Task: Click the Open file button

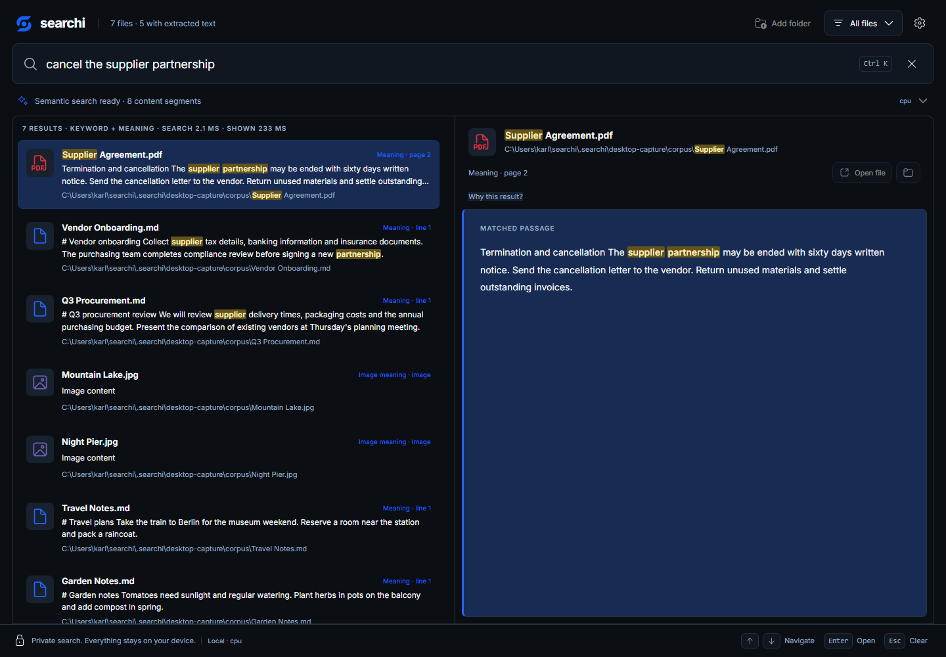Action: click(x=863, y=173)
